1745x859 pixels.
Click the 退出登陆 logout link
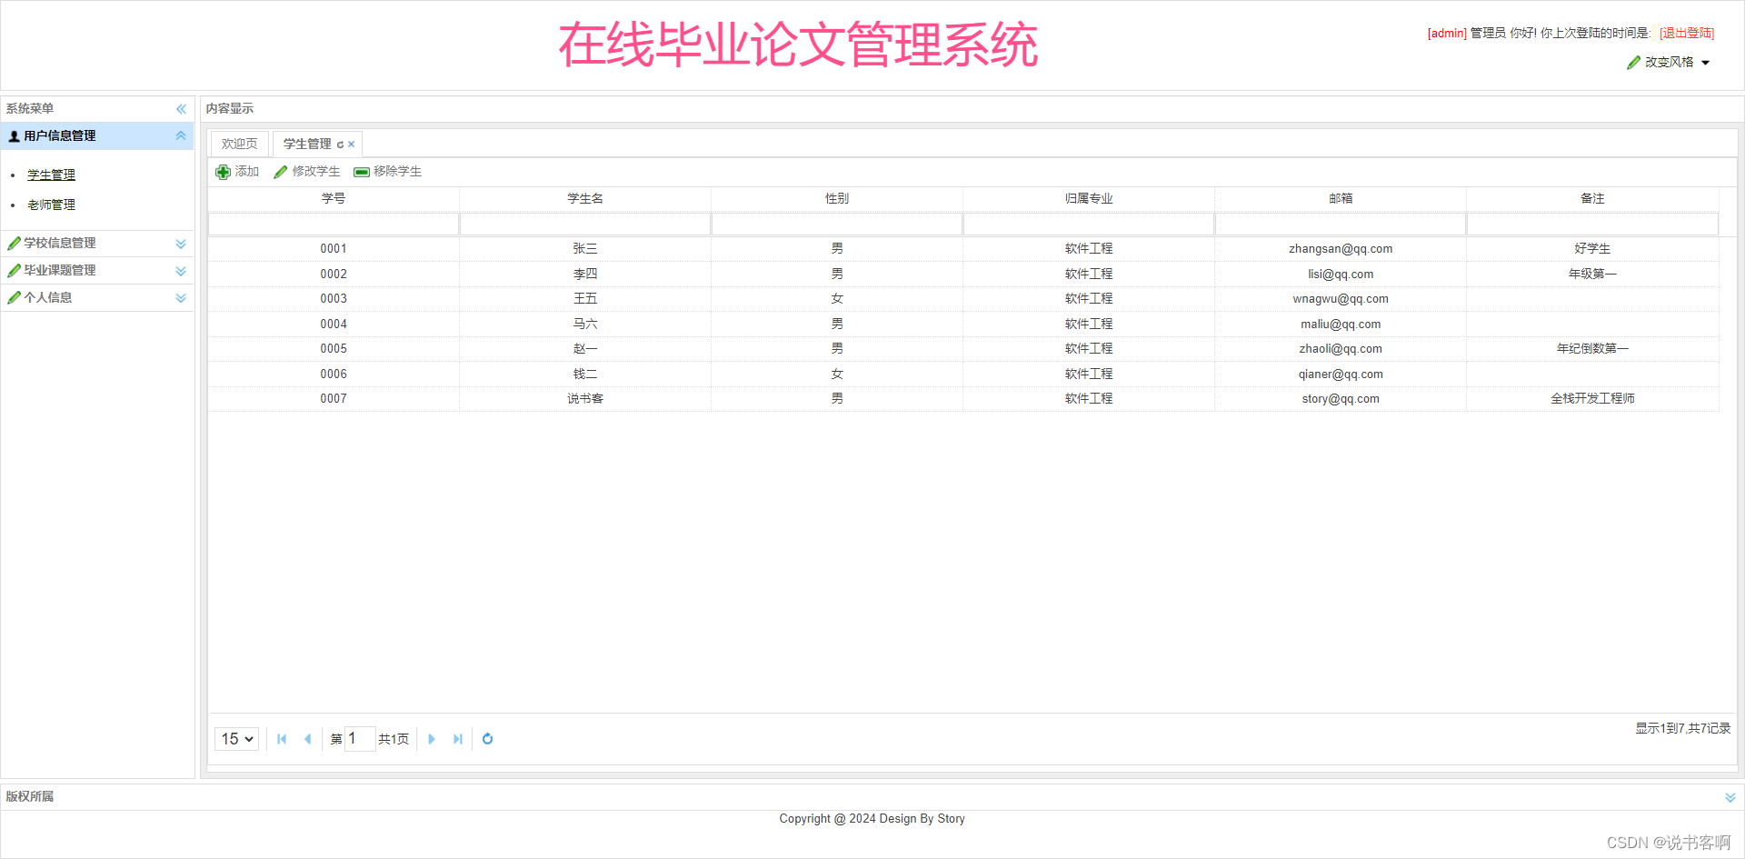tap(1687, 34)
